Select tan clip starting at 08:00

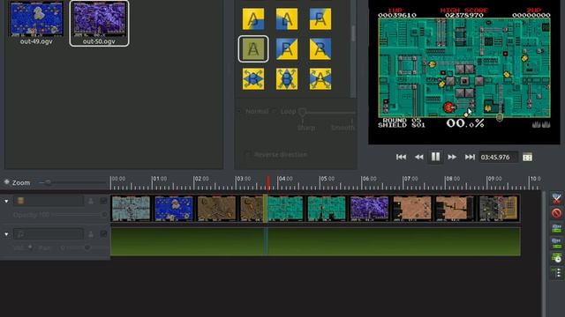coord(454,209)
